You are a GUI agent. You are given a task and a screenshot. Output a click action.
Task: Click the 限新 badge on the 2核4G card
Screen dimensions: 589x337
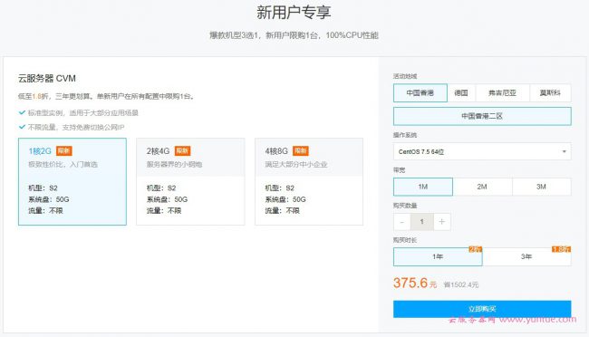click(182, 150)
